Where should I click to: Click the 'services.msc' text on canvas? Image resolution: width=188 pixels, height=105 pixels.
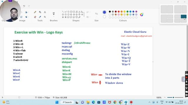pos(69,58)
